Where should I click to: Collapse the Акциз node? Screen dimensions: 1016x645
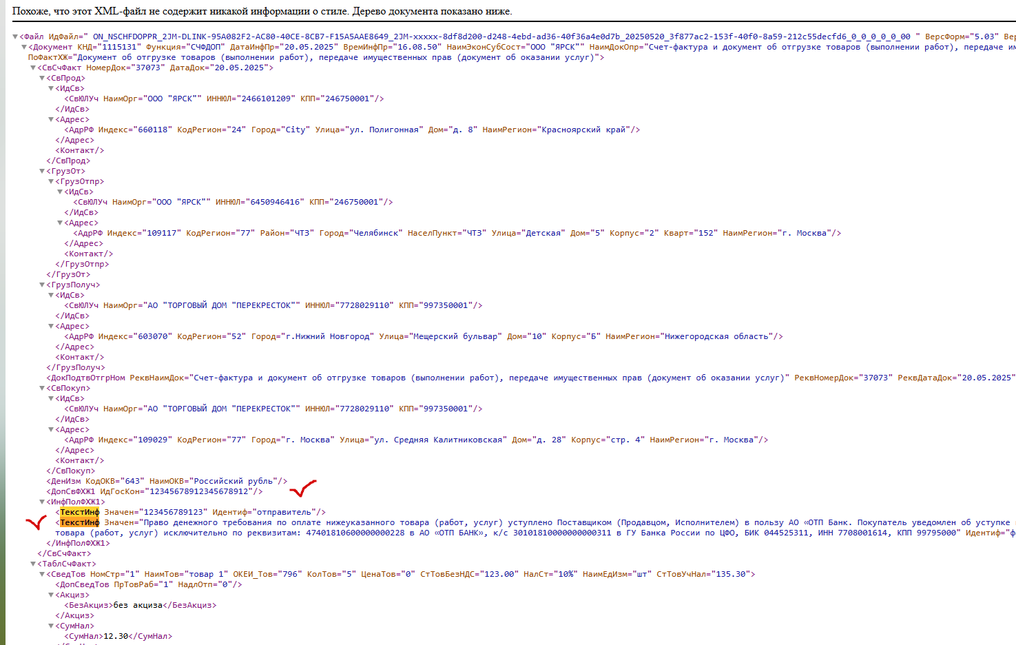tap(51, 595)
